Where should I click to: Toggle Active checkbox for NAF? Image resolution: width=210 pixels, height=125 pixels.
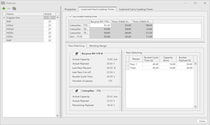[50, 40]
